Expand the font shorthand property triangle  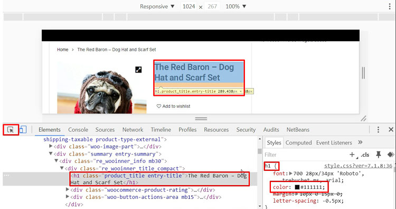pos(291,174)
